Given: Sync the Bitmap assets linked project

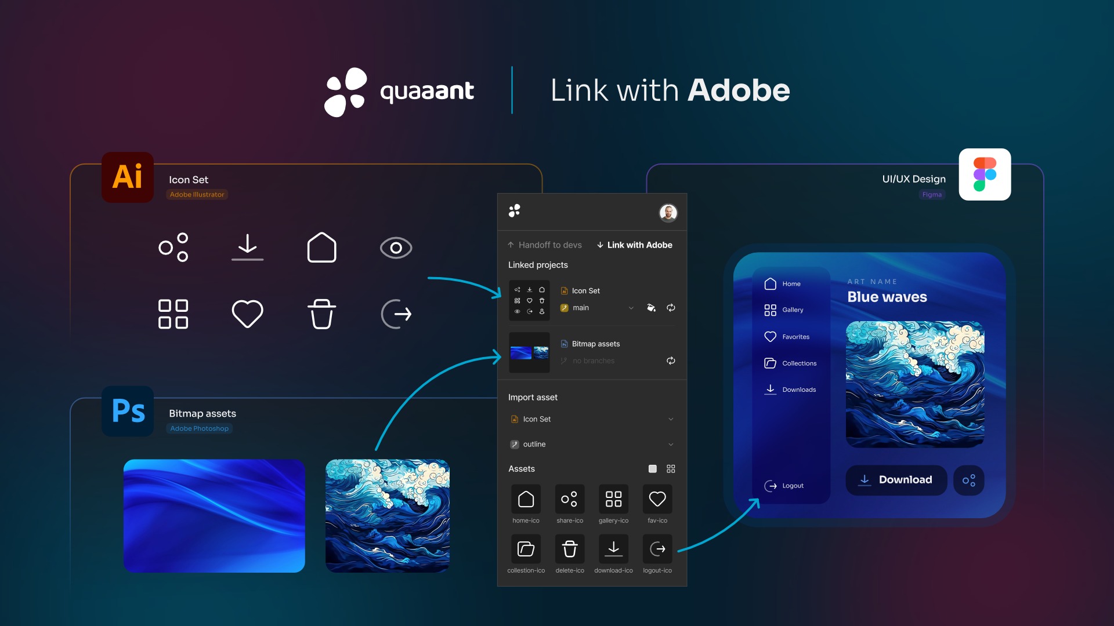Looking at the screenshot, I should [x=671, y=361].
